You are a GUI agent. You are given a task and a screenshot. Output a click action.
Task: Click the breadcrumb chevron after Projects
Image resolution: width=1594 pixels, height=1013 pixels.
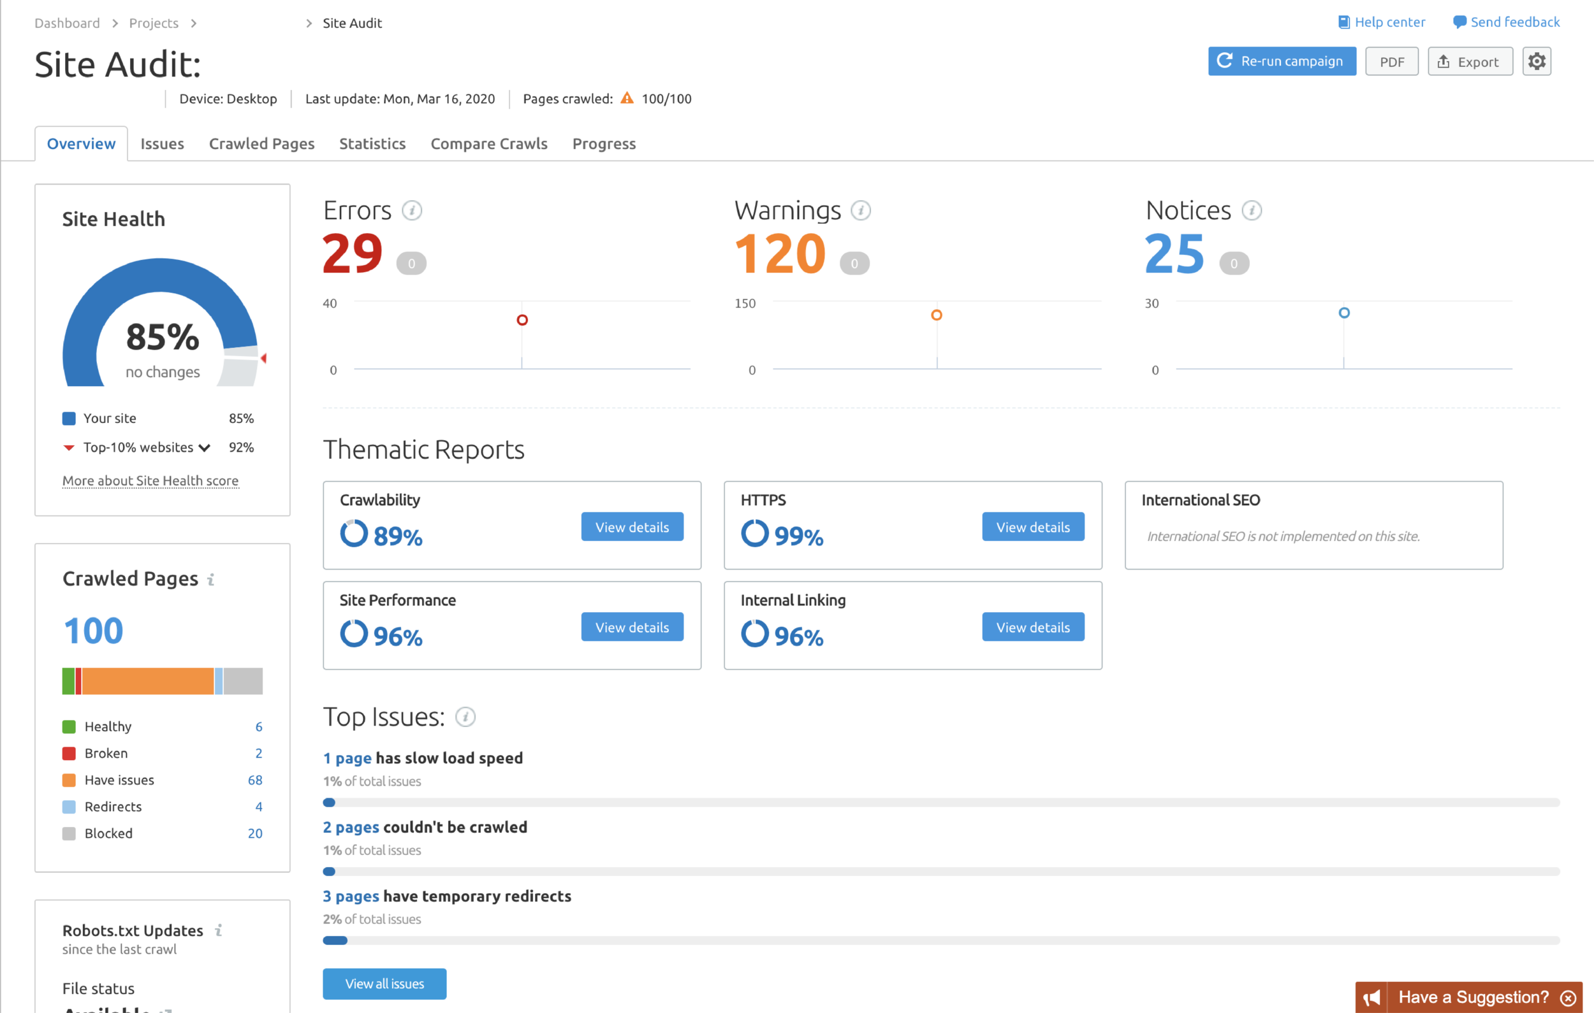tap(193, 23)
